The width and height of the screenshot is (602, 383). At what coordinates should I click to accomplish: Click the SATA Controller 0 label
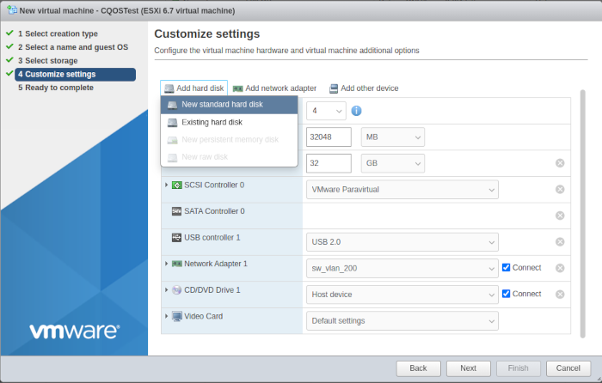pos(214,211)
